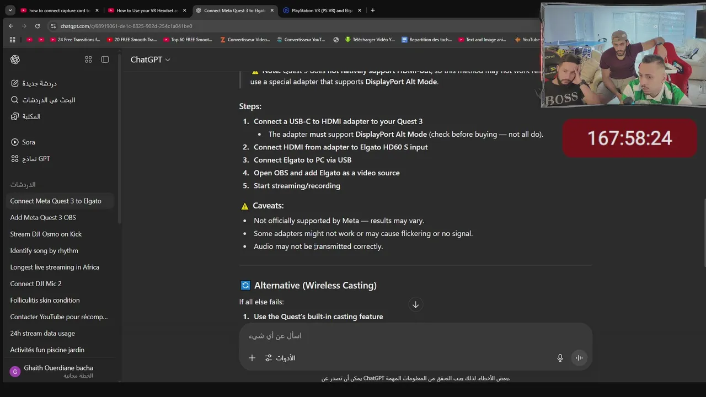Viewport: 706px width, 397px height.
Task: Open Ghaith Ouerdiane bacha account menu
Action: [x=60, y=371]
